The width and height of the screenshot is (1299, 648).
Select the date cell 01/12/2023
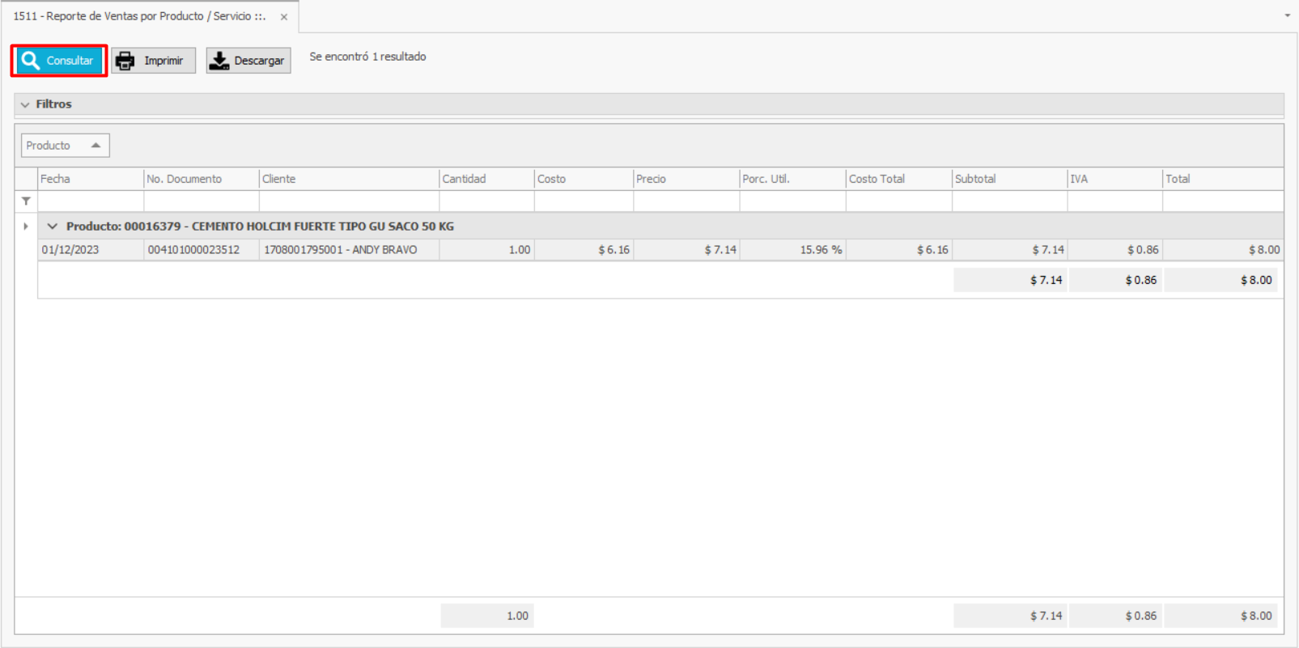[91, 250]
